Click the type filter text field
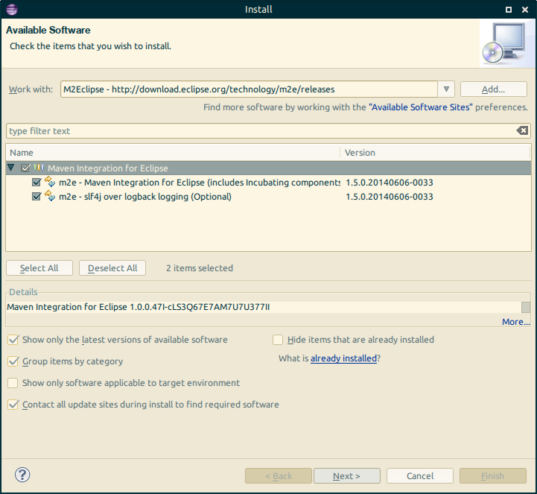This screenshot has height=494, width=537. pyautogui.click(x=261, y=131)
